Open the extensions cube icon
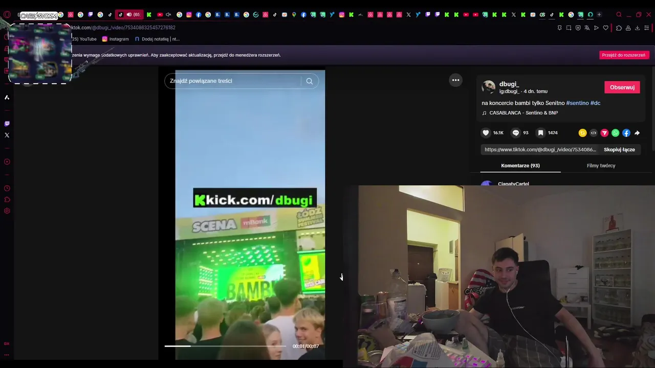Screen dimensions: 655x368 619,28
